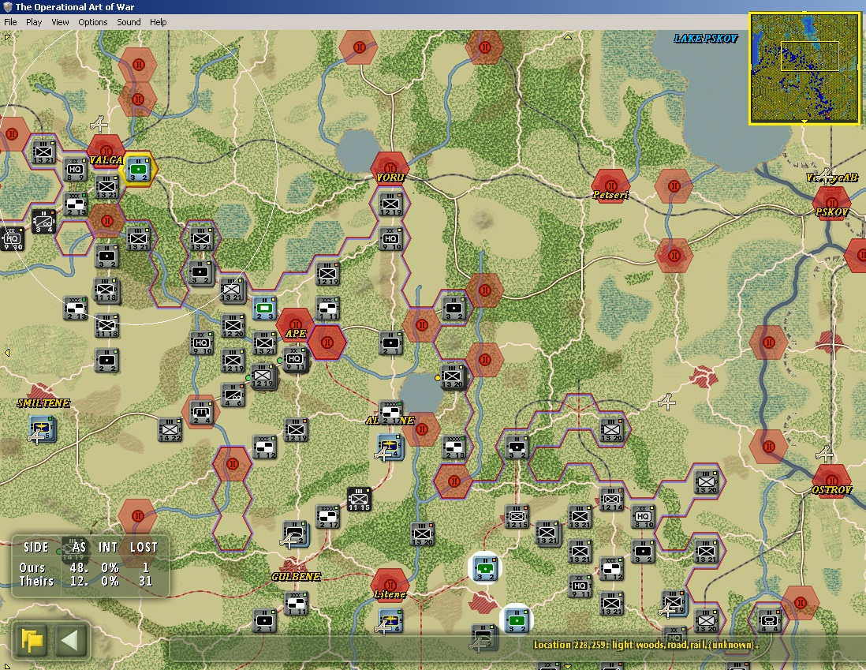This screenshot has height=670, width=866.
Task: Click the app icon in the title bar
Action: [8, 6]
